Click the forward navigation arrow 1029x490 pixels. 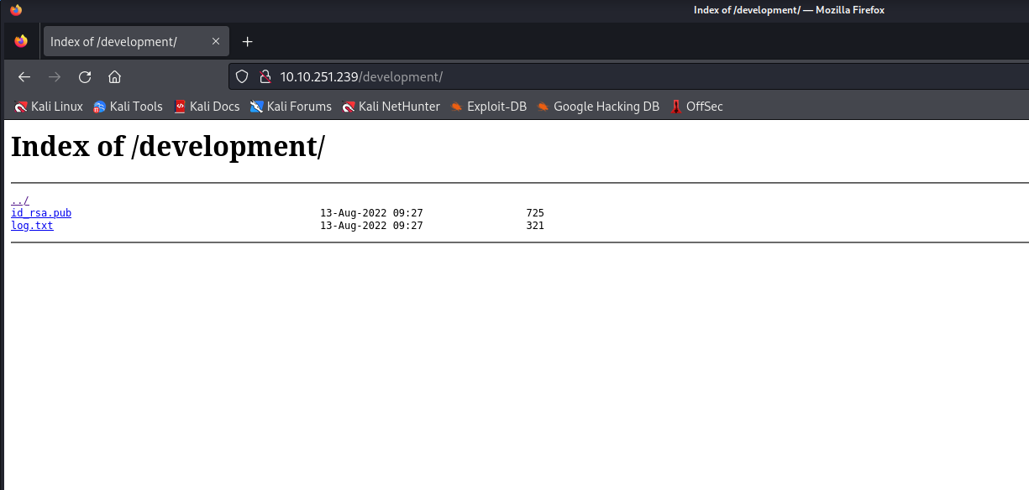[55, 77]
